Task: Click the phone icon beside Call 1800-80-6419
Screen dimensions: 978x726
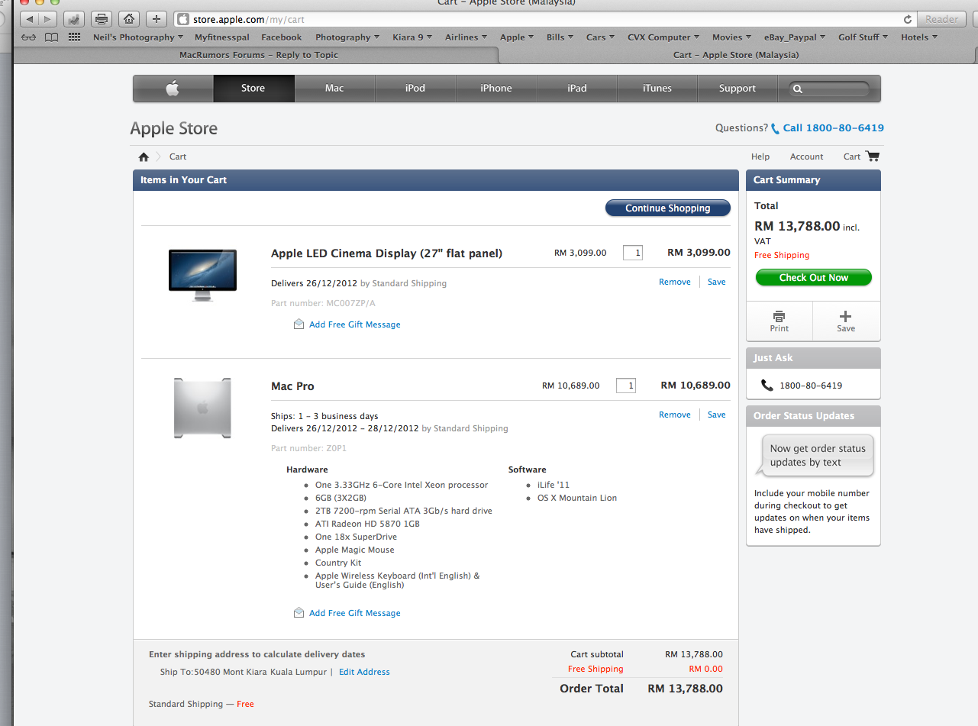Action: (x=776, y=128)
